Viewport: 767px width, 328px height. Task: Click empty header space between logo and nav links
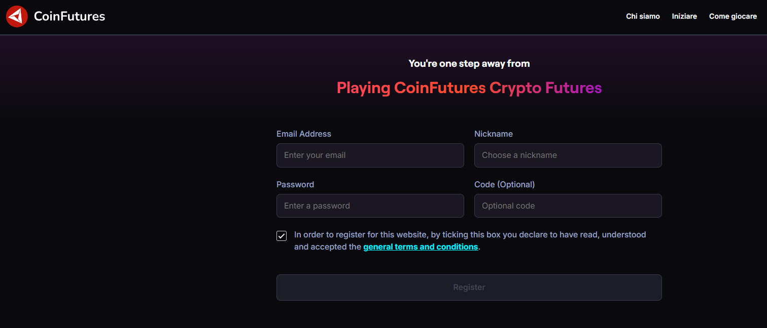pyautogui.click(x=355, y=17)
